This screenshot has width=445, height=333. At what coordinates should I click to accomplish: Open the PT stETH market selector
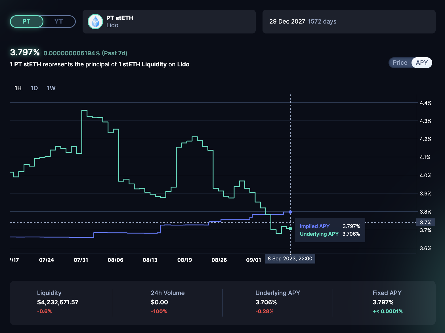coord(169,22)
